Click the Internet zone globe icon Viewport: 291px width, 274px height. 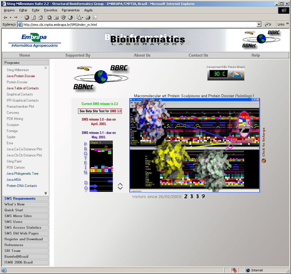coord(248,270)
